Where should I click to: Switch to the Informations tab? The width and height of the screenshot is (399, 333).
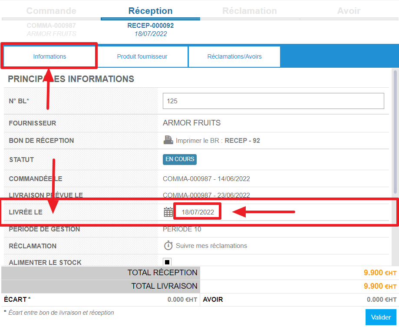pyautogui.click(x=49, y=56)
